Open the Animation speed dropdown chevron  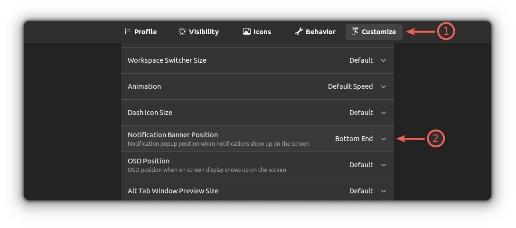click(x=384, y=86)
